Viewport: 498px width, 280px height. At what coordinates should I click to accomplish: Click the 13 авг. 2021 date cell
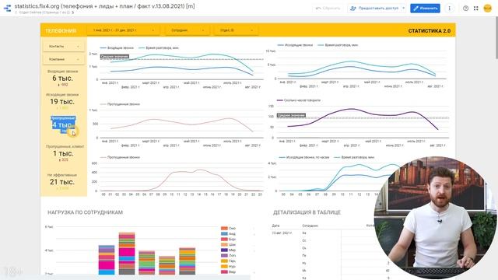(282, 233)
